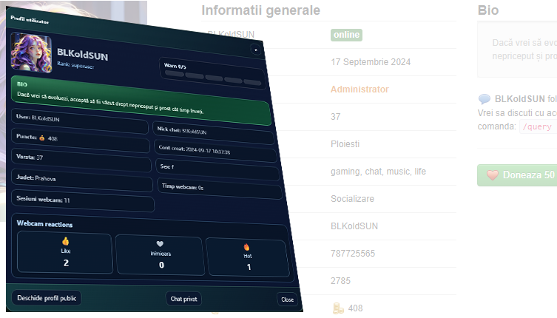Open Chat privat with the user
The height and width of the screenshot is (318, 557).
[x=183, y=300]
